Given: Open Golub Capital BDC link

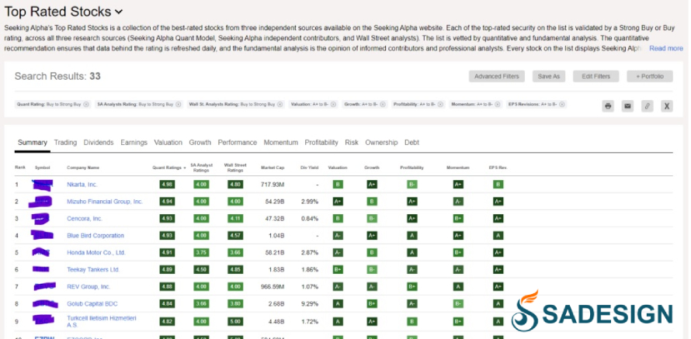Looking at the screenshot, I should click(92, 304).
